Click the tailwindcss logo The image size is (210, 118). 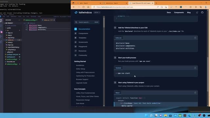tap(83, 12)
